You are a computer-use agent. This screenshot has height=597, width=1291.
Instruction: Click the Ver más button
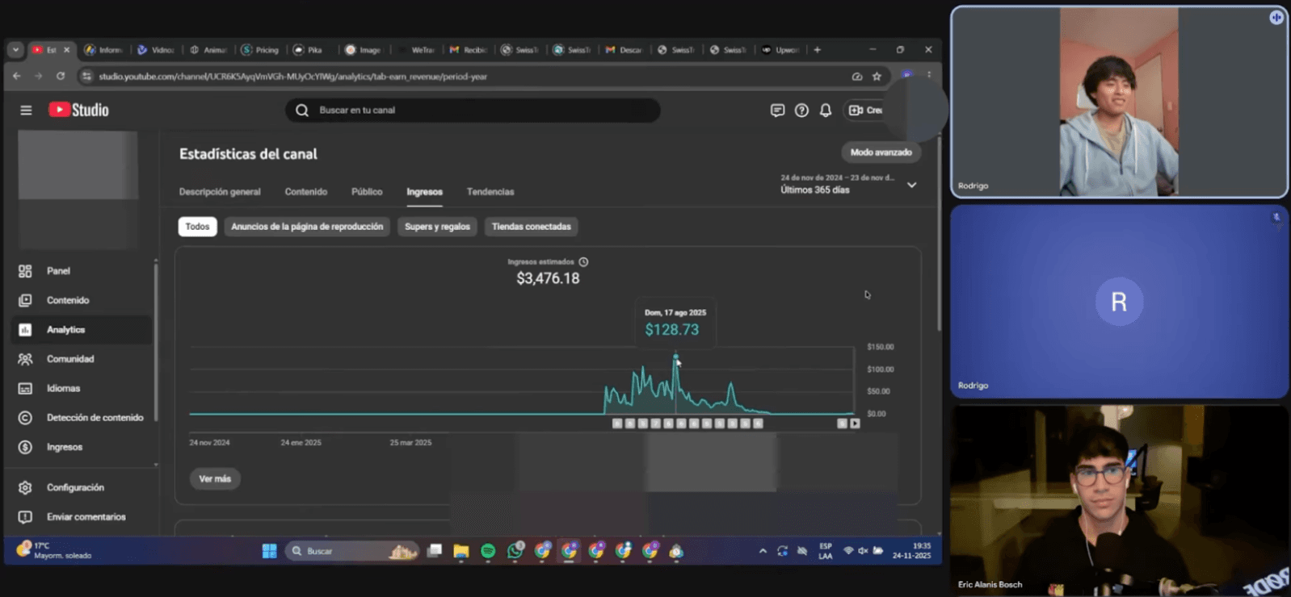(215, 479)
